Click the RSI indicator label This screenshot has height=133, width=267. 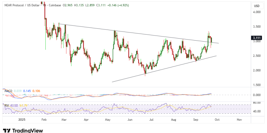[x=6, y=106]
